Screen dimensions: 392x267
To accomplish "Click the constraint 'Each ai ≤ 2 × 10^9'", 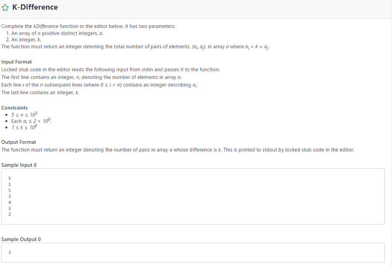I will 31,121.
